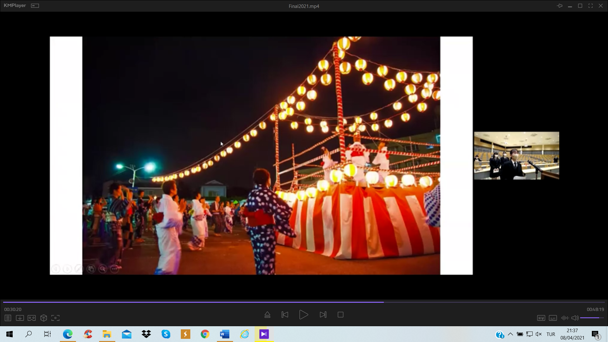Mute the speaker volume icon
The height and width of the screenshot is (342, 608).
[575, 318]
